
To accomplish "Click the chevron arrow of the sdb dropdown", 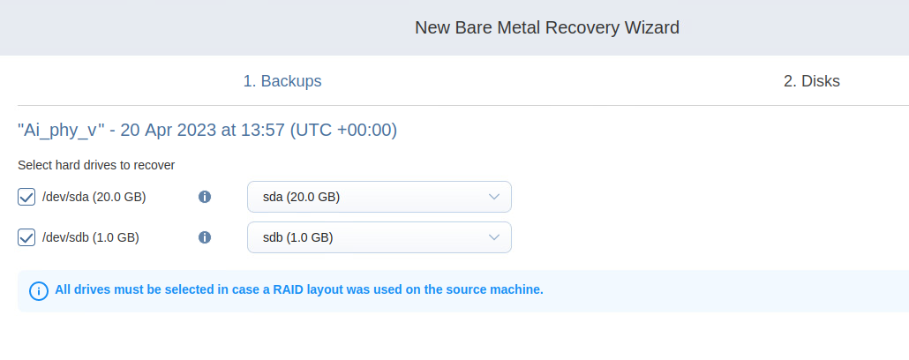I will 494,237.
